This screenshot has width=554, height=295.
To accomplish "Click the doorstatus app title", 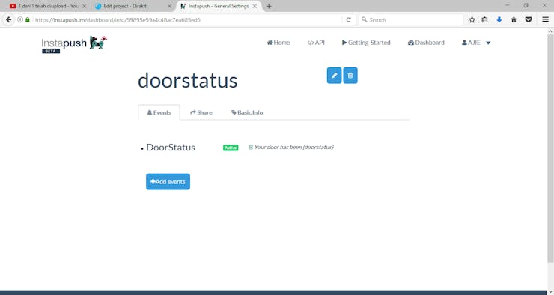I will (x=188, y=81).
